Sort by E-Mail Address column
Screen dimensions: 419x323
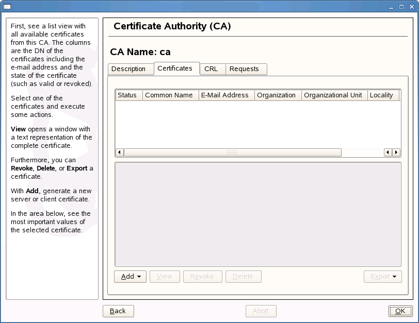(225, 95)
